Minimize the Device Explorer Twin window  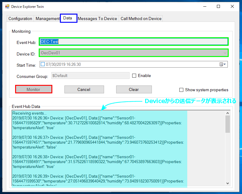[x=204, y=6]
